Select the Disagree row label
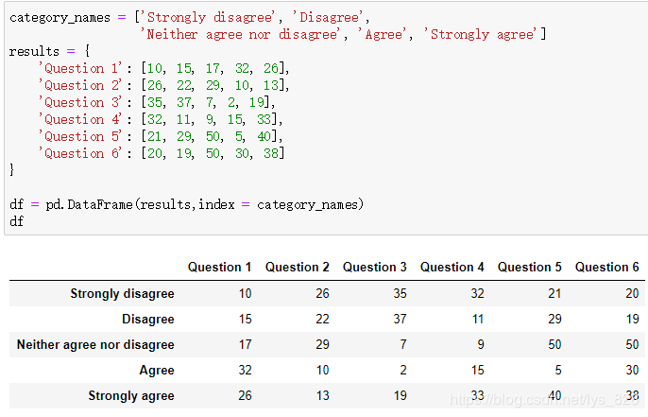This screenshot has height=417, width=648. pyautogui.click(x=148, y=320)
